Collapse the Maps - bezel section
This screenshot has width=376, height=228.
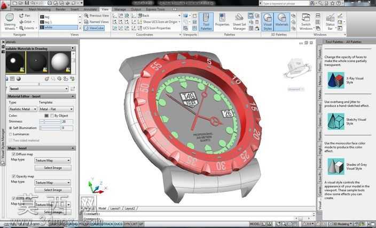tap(73, 148)
